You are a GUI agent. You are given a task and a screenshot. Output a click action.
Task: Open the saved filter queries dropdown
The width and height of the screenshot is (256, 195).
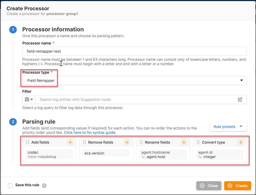(x=29, y=100)
